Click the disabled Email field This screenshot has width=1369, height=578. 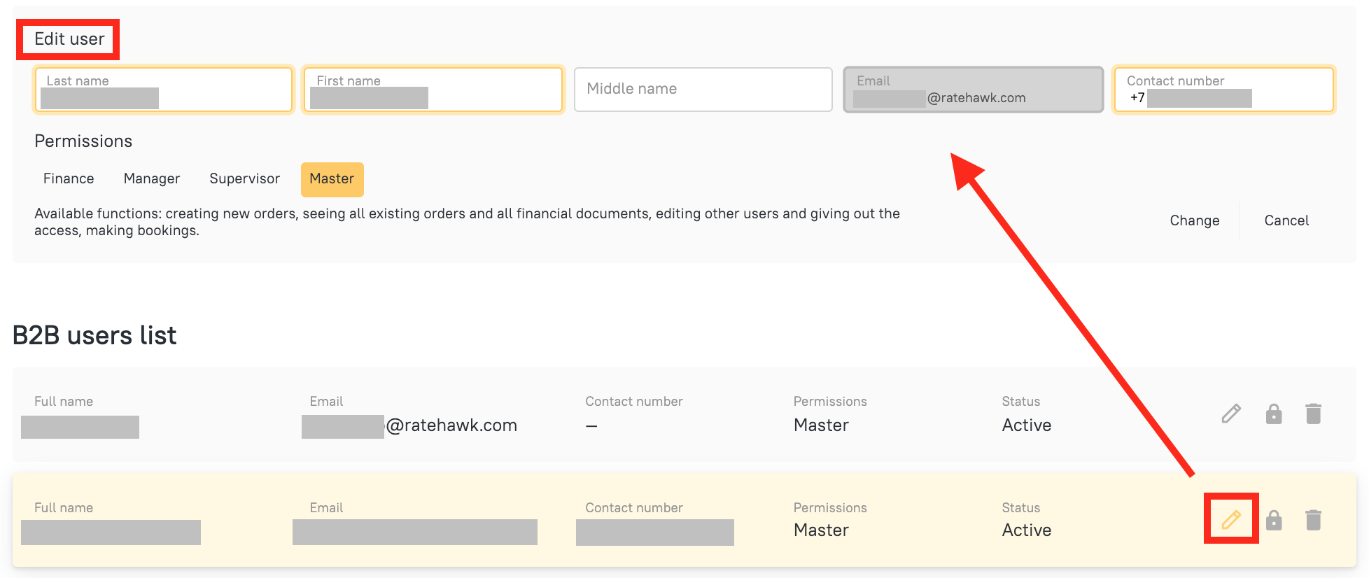[973, 90]
